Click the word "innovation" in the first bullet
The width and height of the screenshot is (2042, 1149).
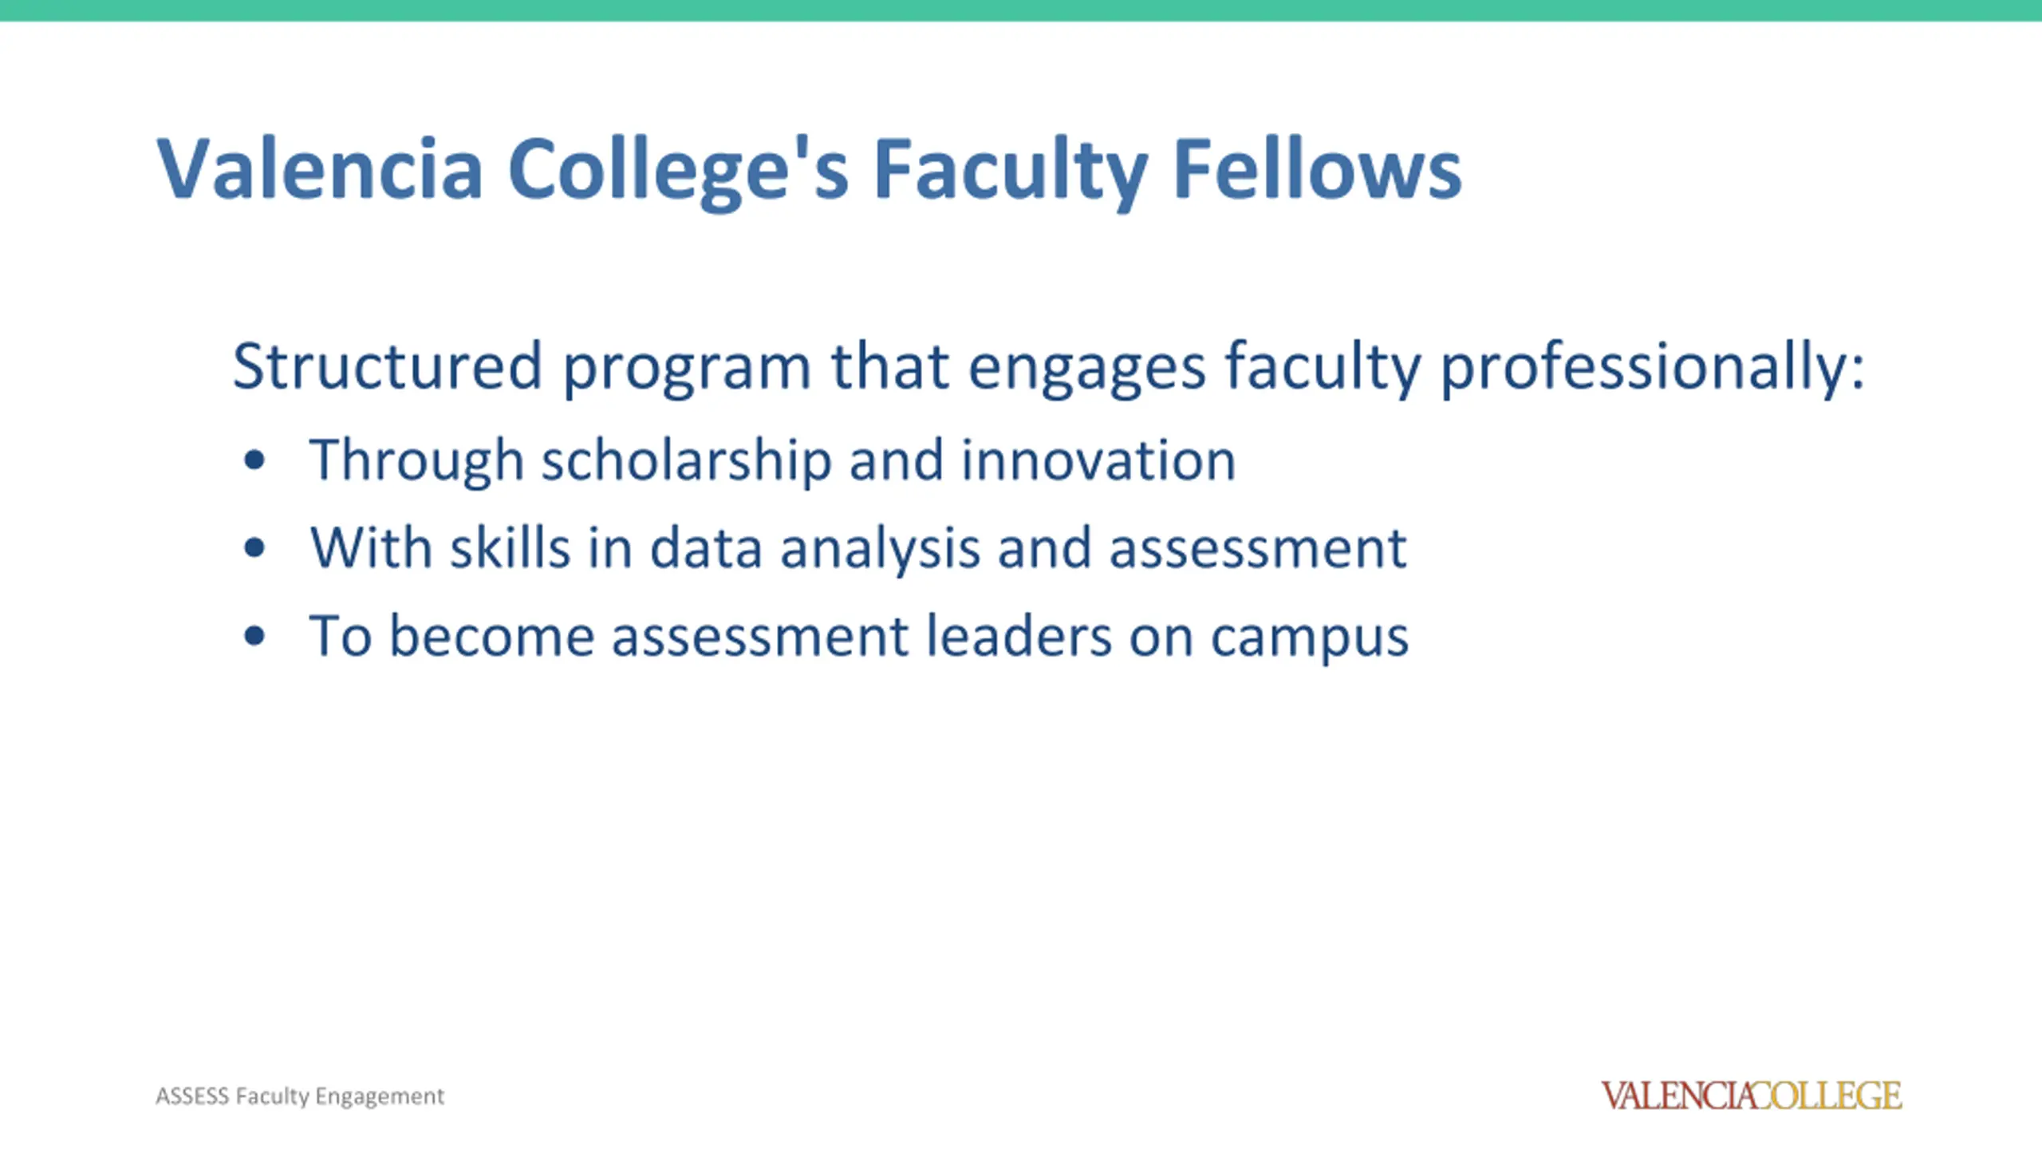pyautogui.click(x=1098, y=461)
